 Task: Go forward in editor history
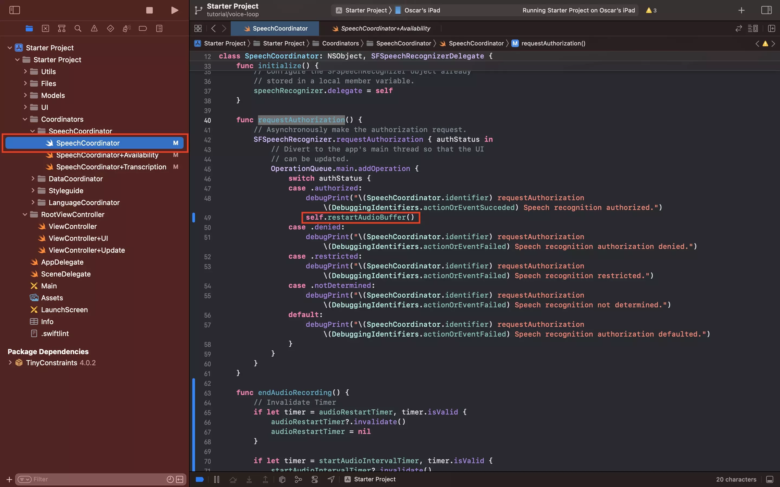coord(224,28)
